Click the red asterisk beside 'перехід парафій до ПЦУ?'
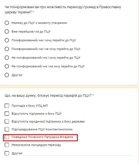The image size is (139, 163). 93,95
